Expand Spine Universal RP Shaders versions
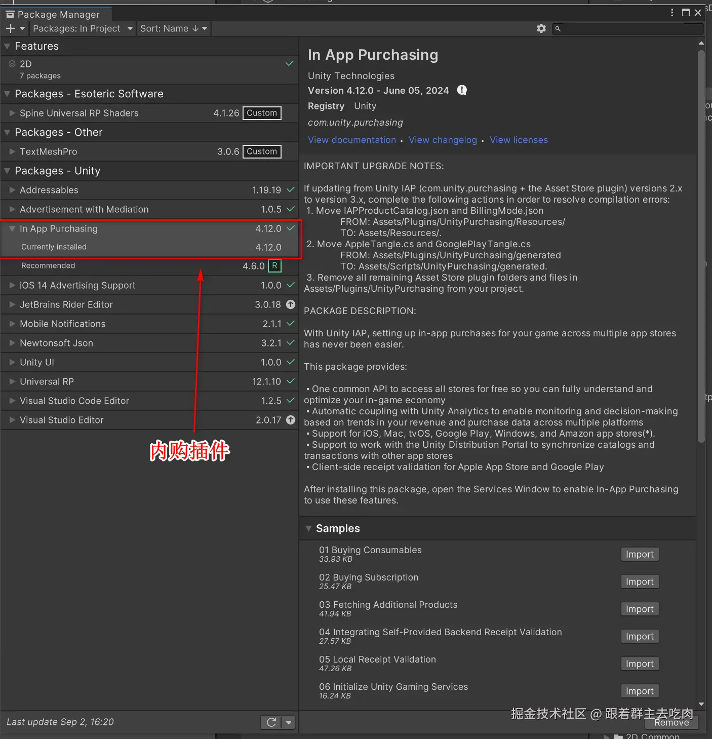The width and height of the screenshot is (712, 739). [x=12, y=113]
